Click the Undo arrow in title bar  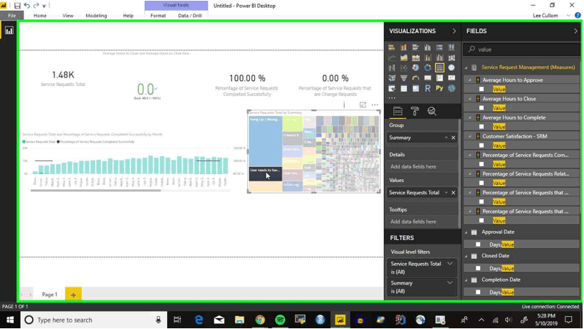point(27,6)
